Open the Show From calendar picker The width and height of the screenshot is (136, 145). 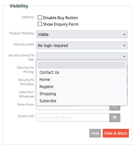point(115,108)
